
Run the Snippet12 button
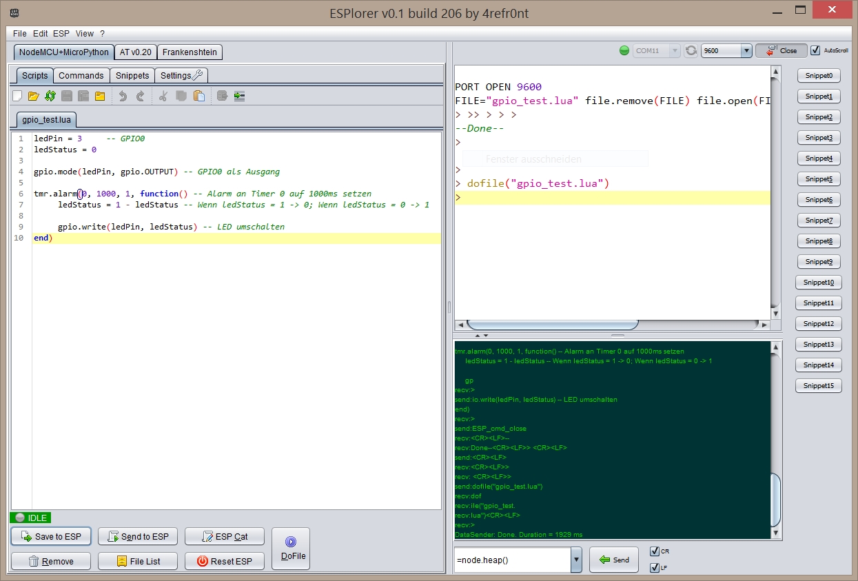click(819, 324)
